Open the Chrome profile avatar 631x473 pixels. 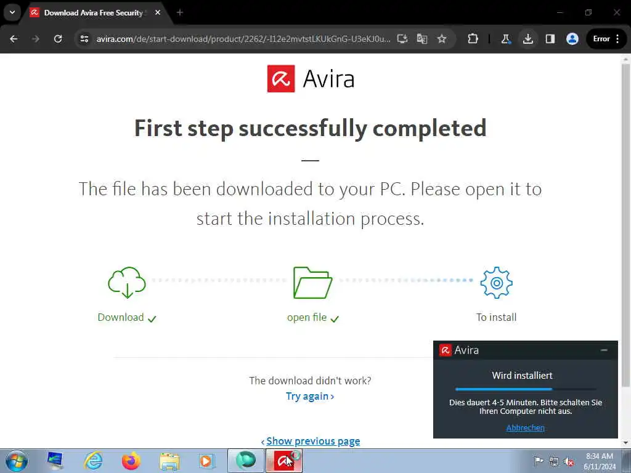pyautogui.click(x=572, y=39)
